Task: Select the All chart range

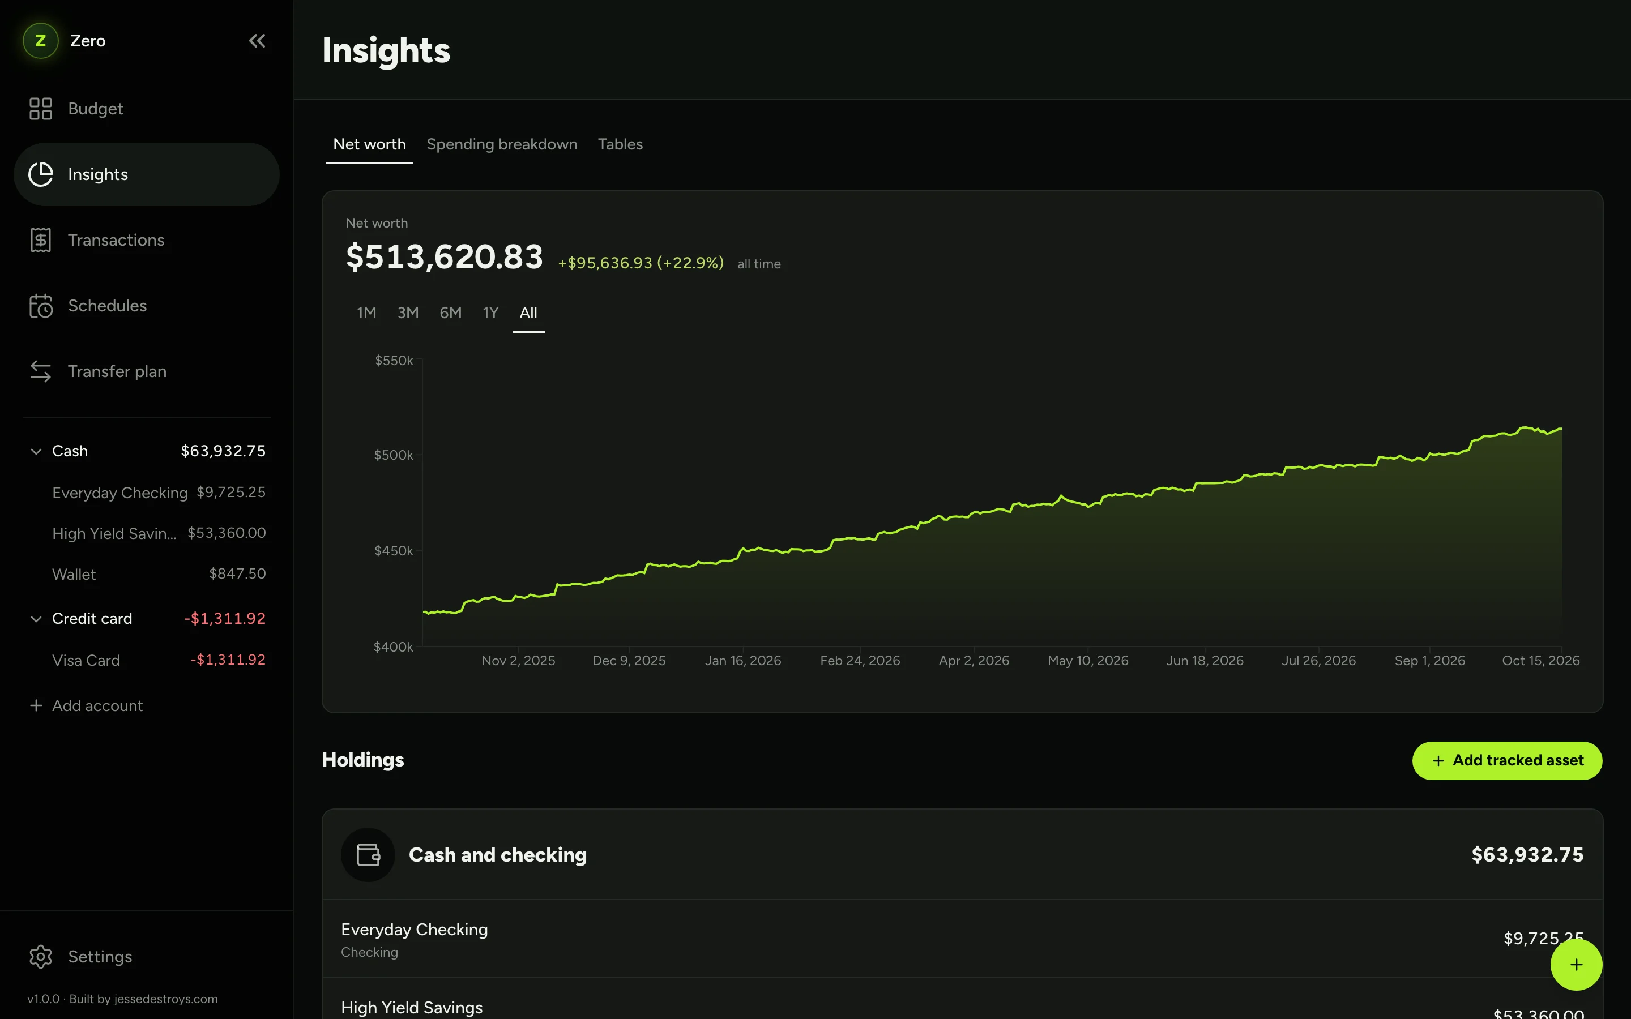Action: coord(528,312)
